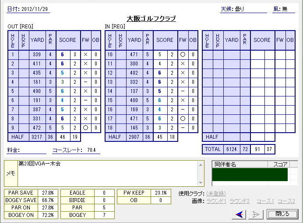The image size is (303, 223).
Task: Click IN half total yardage 2907
Action: [x=134, y=137]
